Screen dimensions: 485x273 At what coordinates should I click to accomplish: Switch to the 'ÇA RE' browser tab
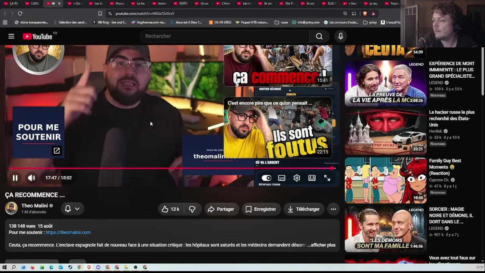(11, 3)
